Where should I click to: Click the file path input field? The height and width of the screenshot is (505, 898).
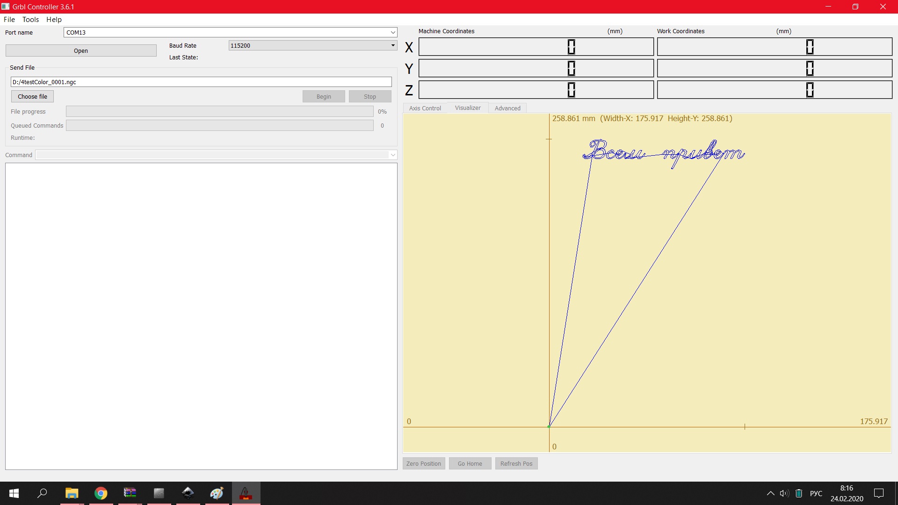201,82
